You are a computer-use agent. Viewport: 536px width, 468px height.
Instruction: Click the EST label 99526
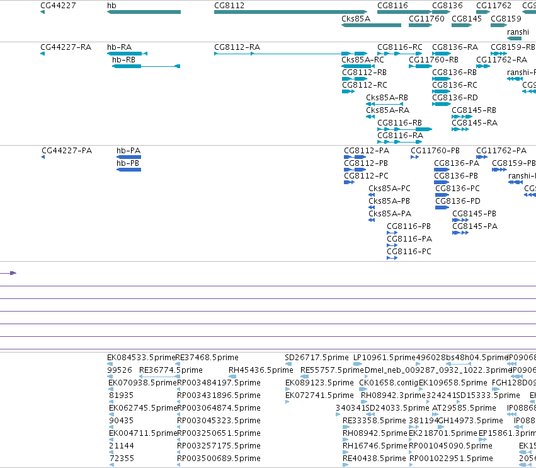pyautogui.click(x=119, y=370)
